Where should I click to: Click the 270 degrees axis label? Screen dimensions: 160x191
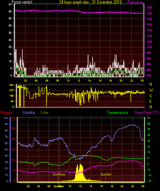[x=12, y=91]
